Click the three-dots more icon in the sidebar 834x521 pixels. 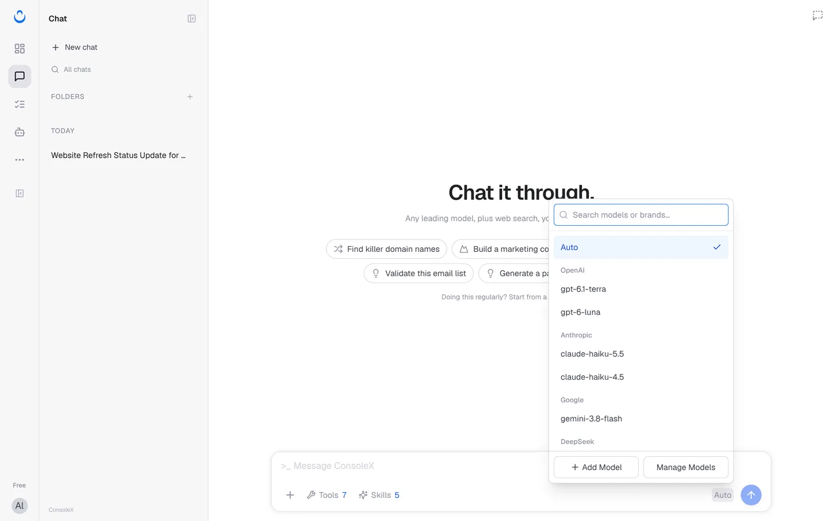[20, 160]
